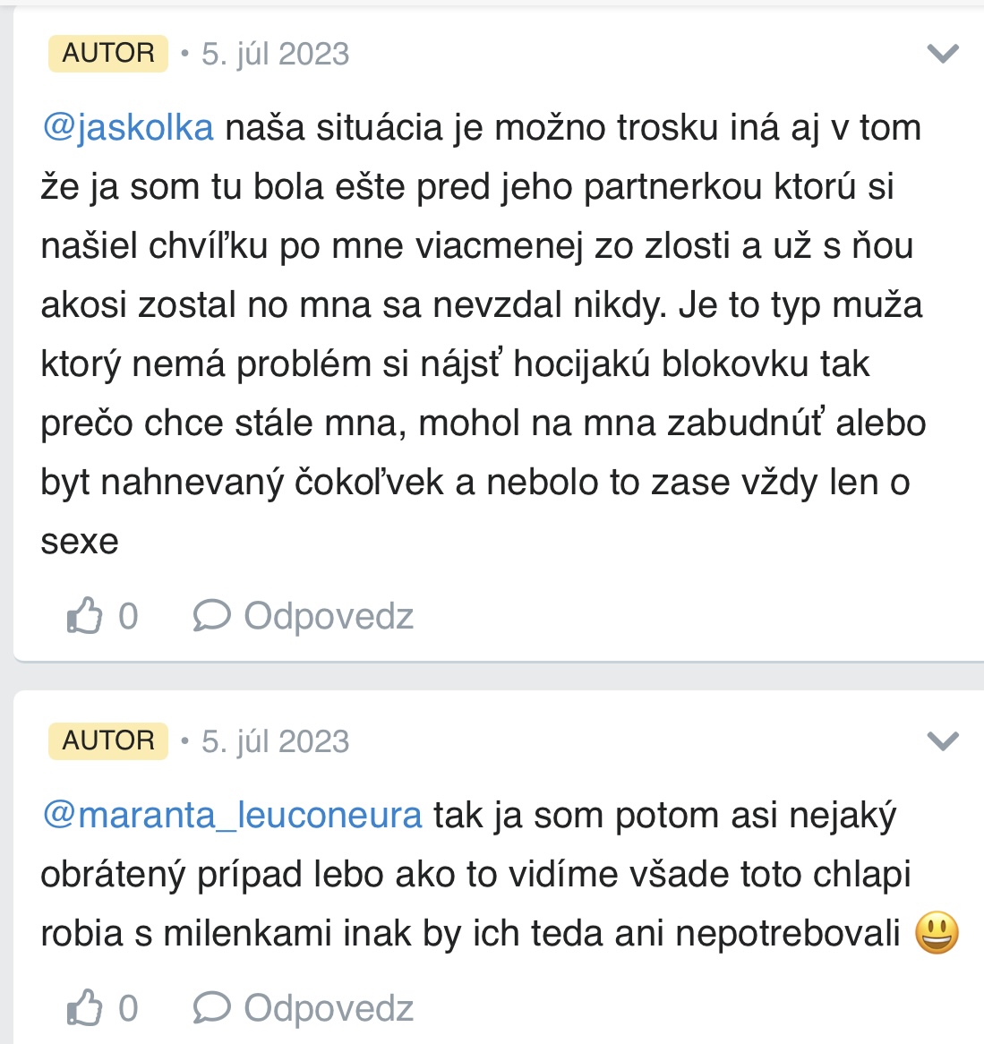Image resolution: width=984 pixels, height=1044 pixels.
Task: Open chevron options on the @maranta_leuconeura comment
Action: pyautogui.click(x=943, y=741)
